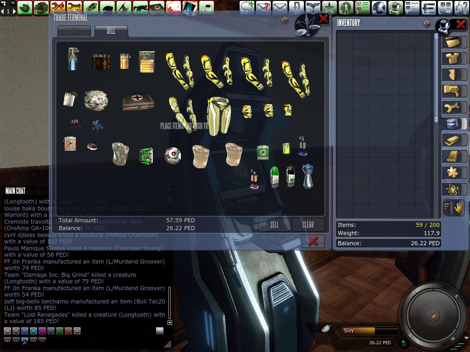This screenshot has width=470, height=352.
Task: Click the Sivy health bar
Action: pyautogui.click(x=370, y=330)
